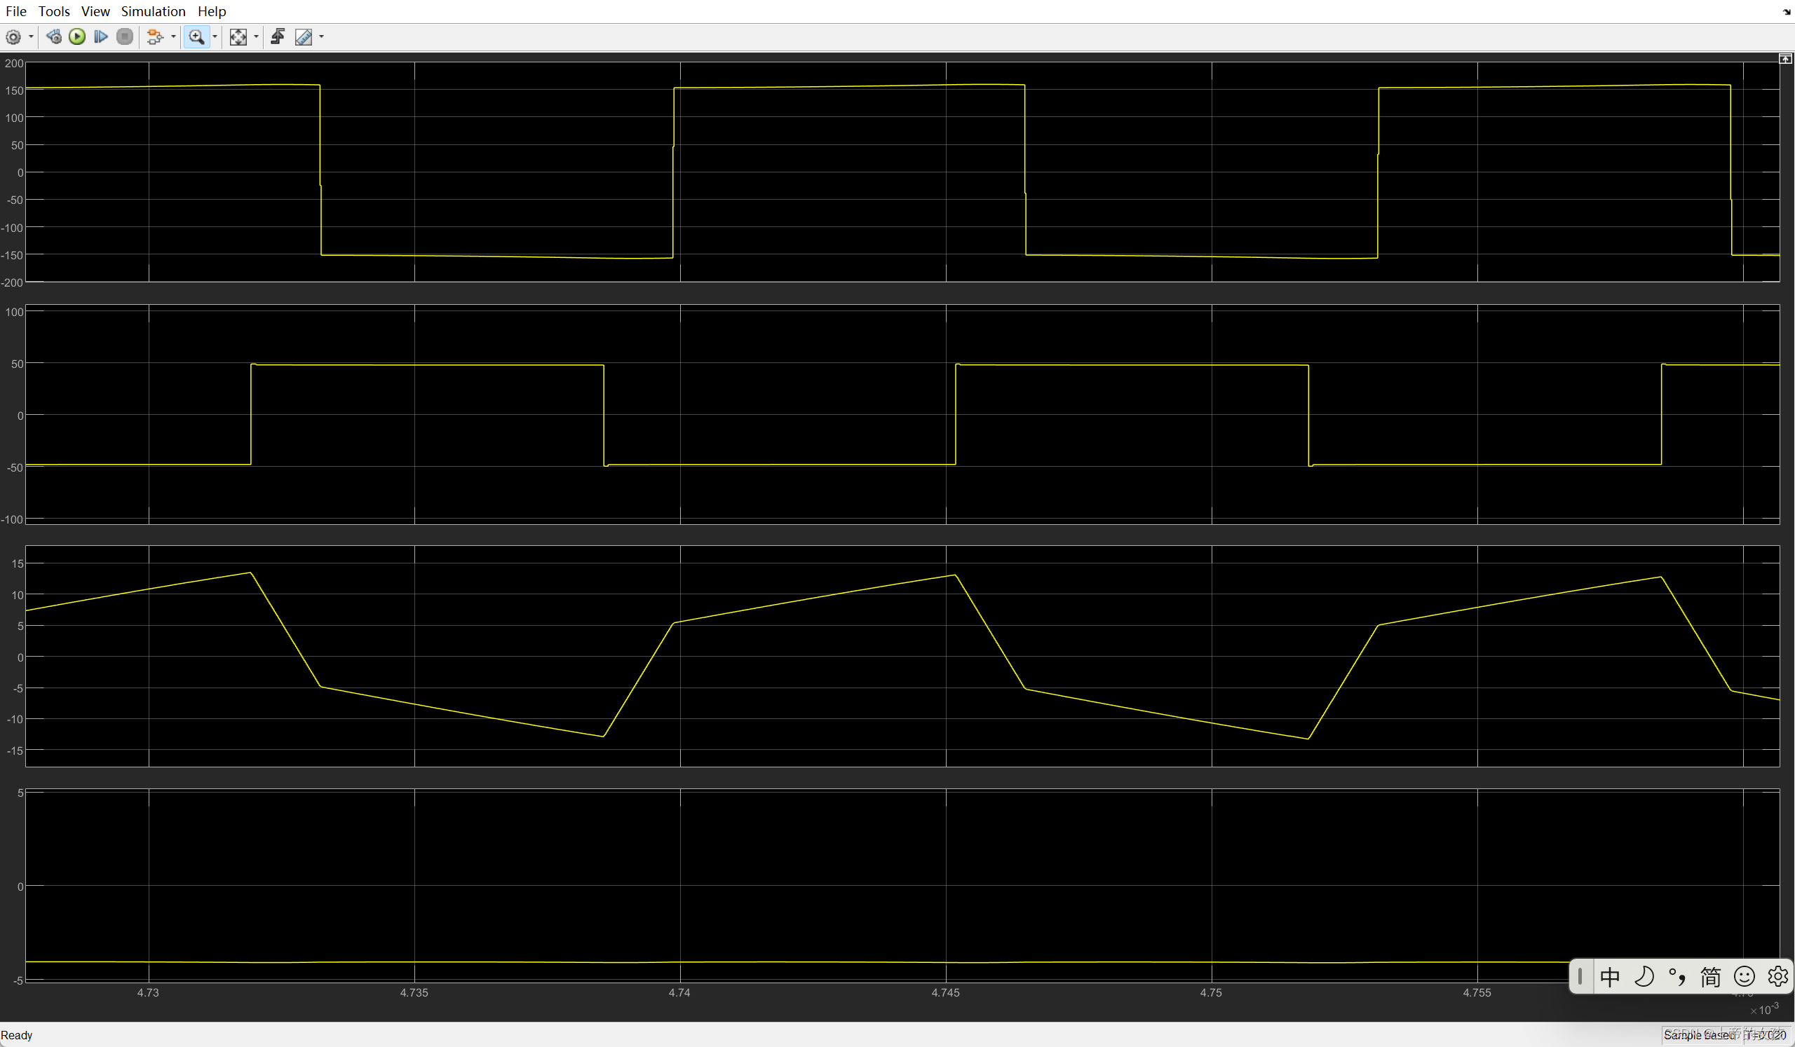Open the Tools menu
The width and height of the screenshot is (1795, 1047).
(x=54, y=11)
